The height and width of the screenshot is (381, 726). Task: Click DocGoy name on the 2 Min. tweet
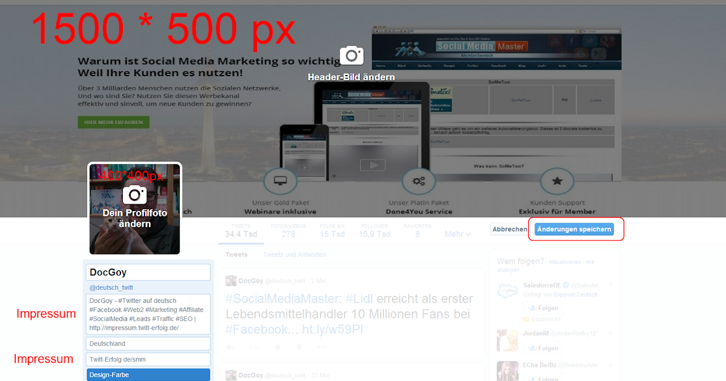(251, 281)
